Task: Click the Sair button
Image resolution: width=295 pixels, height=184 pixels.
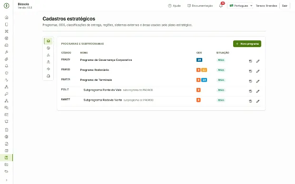Action: tap(285, 6)
